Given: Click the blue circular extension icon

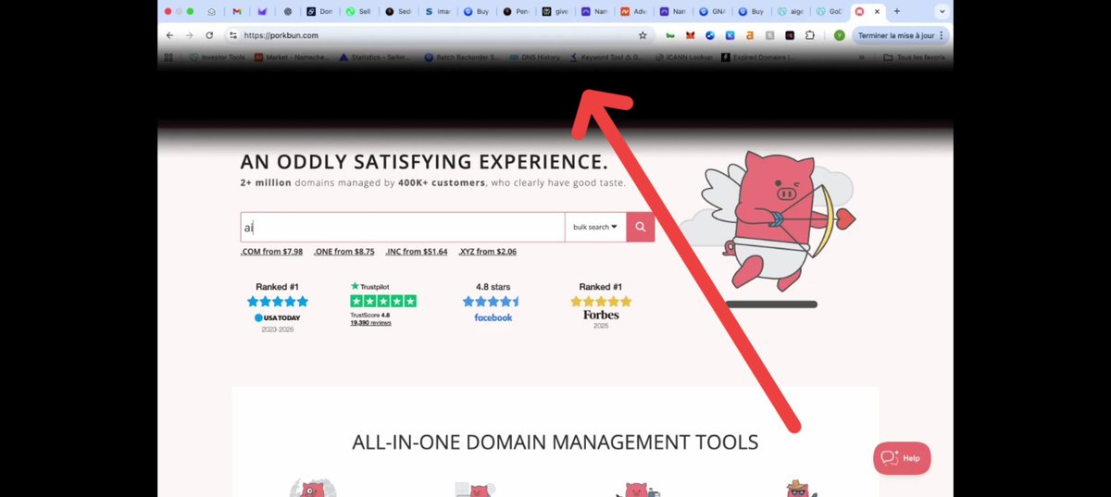Looking at the screenshot, I should (710, 35).
